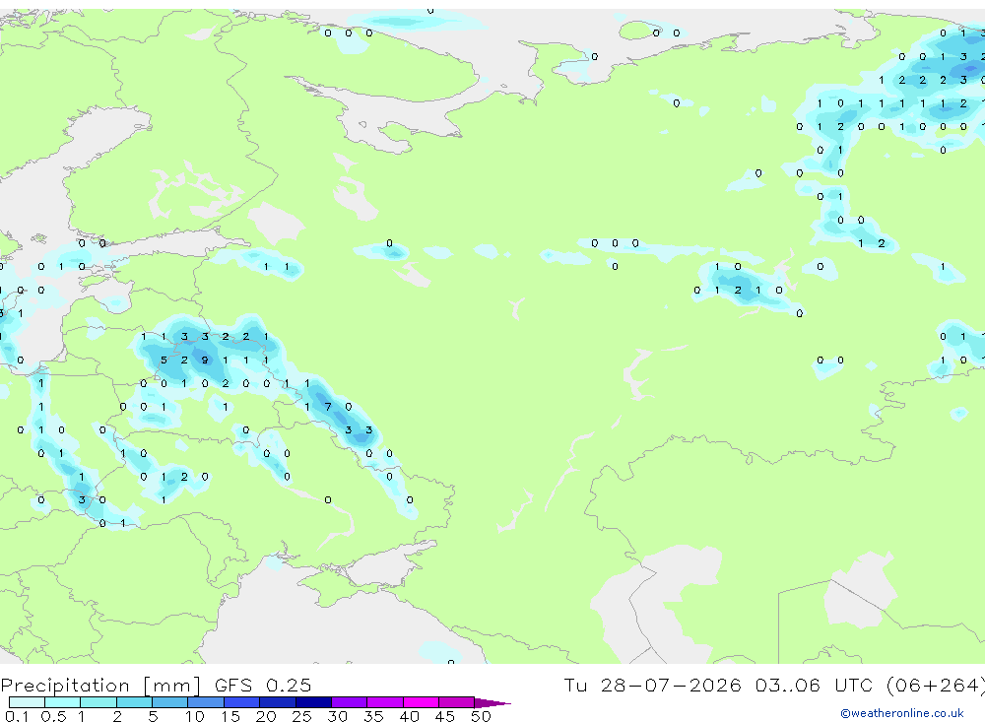Image resolution: width=985 pixels, height=722 pixels.
Task: Select the 5–10 mm legend color swatch
Action: 170,702
